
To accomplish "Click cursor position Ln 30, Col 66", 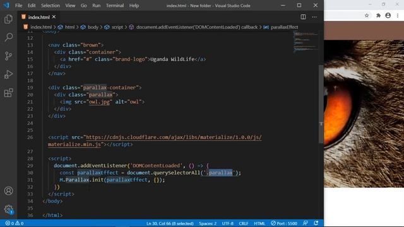I will pos(170,223).
